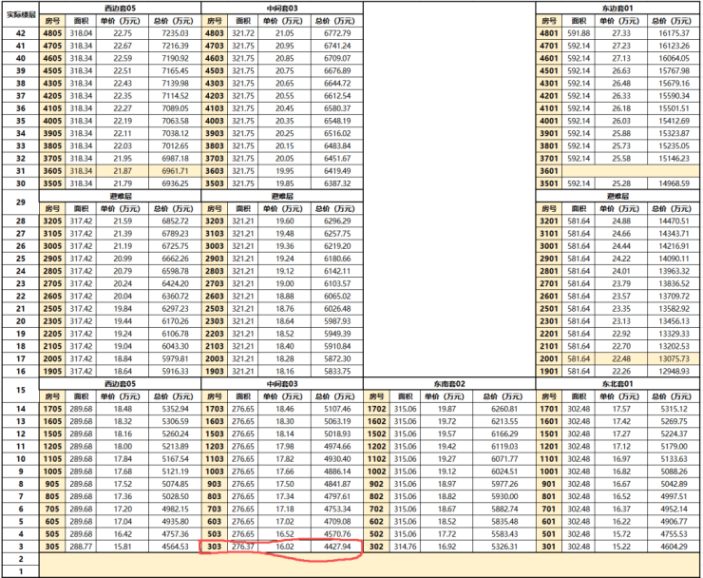Click room number cell 4805

52,33
